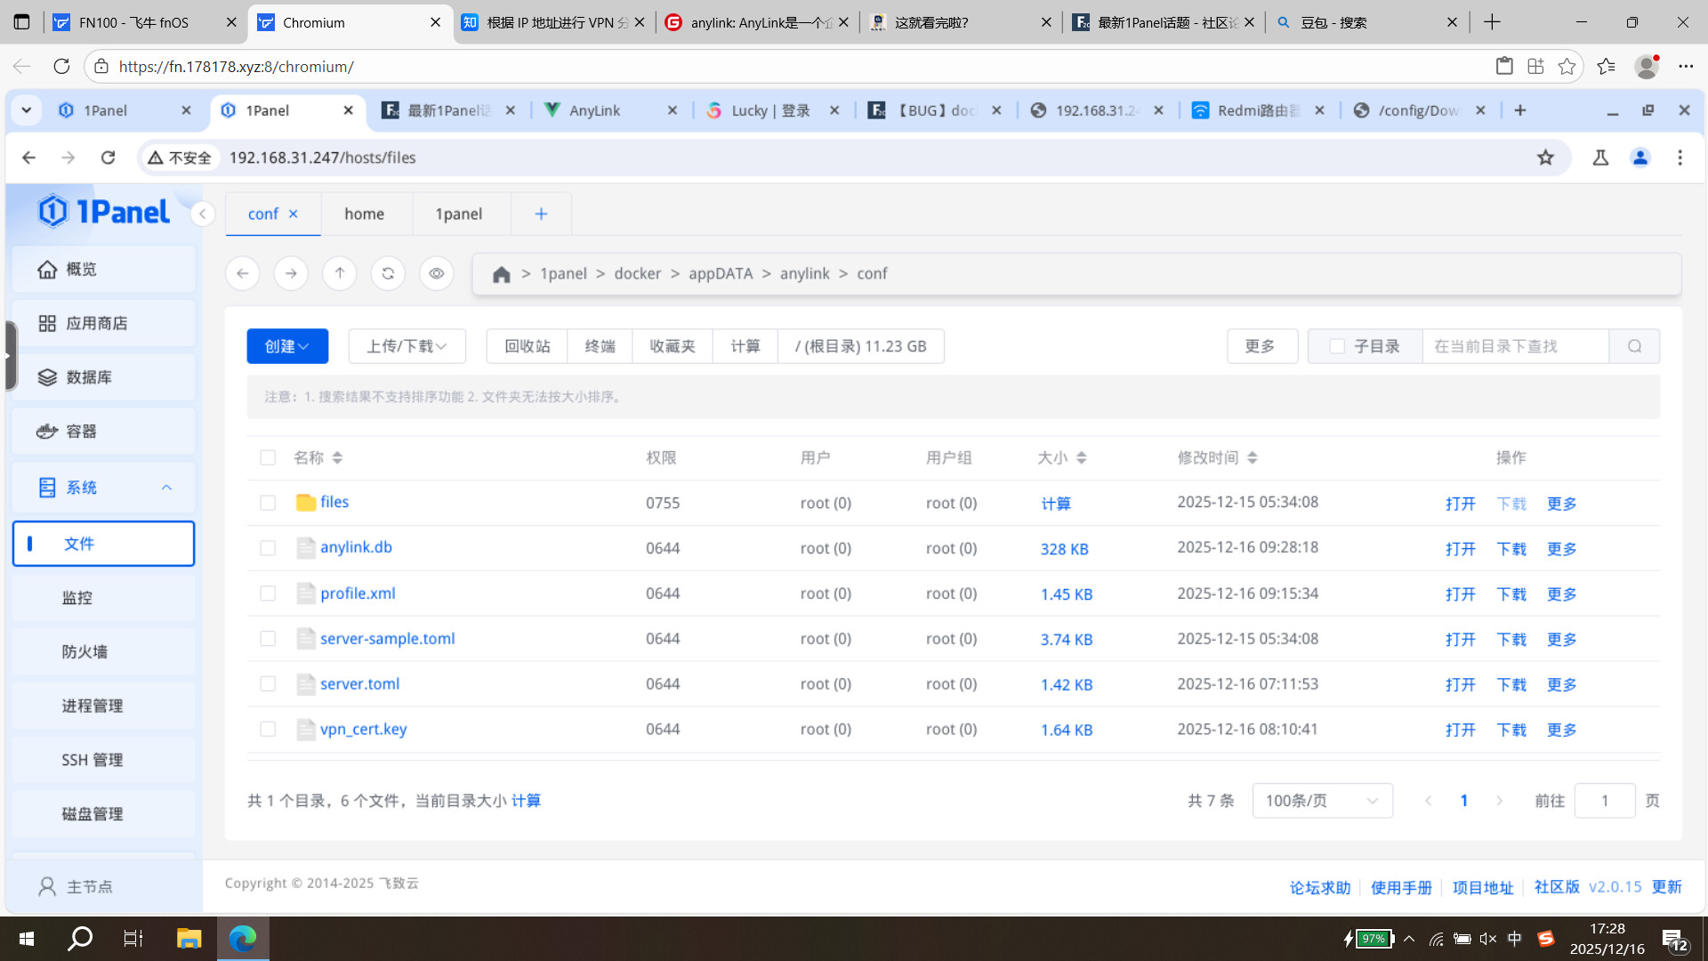The height and width of the screenshot is (961, 1708).
Task: Add a new file tab with plus
Action: [541, 214]
